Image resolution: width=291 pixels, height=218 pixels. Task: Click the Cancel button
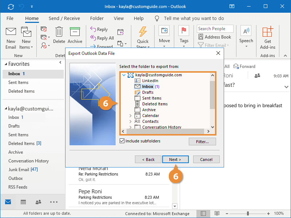206,160
